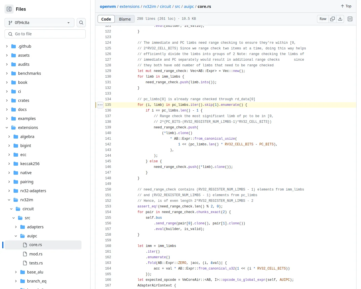Click the book folder icon
361x289 pixels.
point(14,82)
